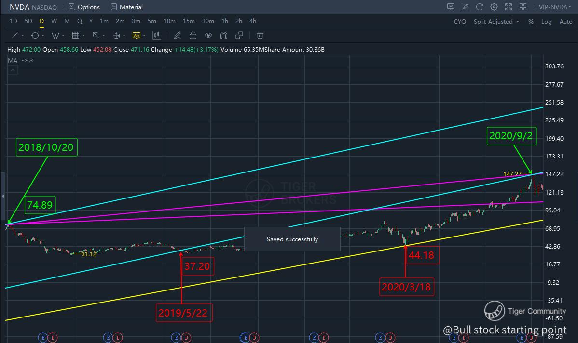Open the MA indicator dropdown arrow

click(x=23, y=60)
